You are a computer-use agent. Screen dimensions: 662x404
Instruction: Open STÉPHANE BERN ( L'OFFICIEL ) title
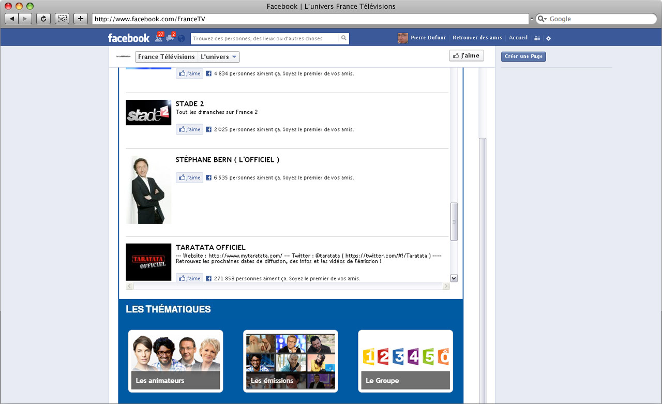228,160
